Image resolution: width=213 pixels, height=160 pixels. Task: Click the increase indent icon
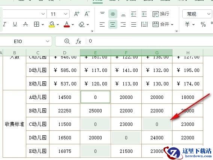(x=144, y=14)
